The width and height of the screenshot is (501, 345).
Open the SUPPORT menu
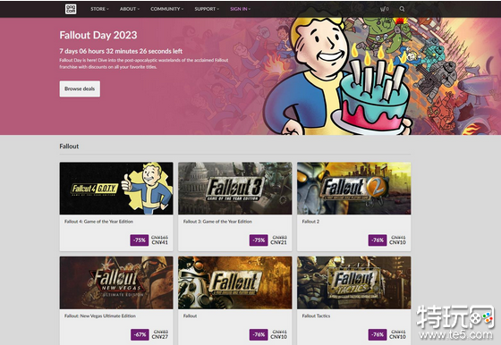[x=207, y=9]
